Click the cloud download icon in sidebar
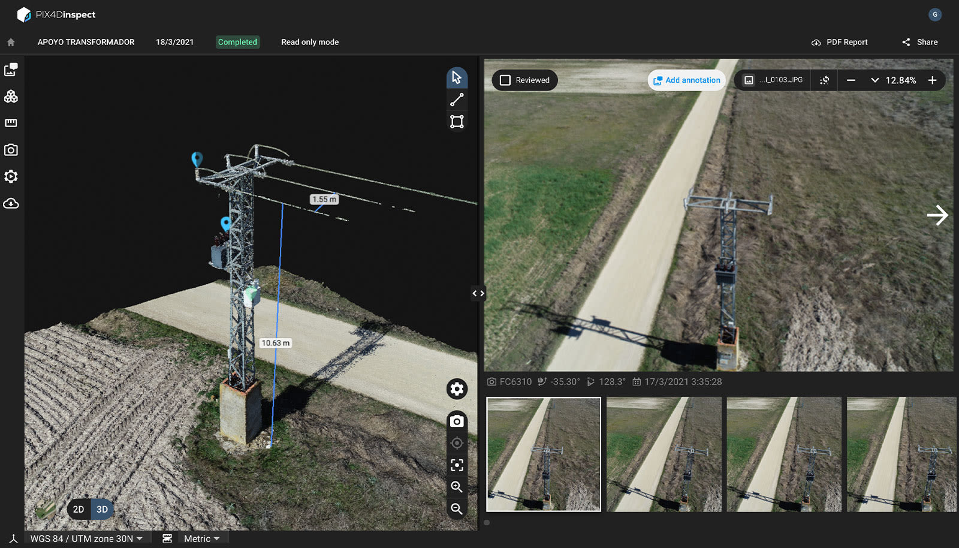The height and width of the screenshot is (548, 959). point(11,204)
